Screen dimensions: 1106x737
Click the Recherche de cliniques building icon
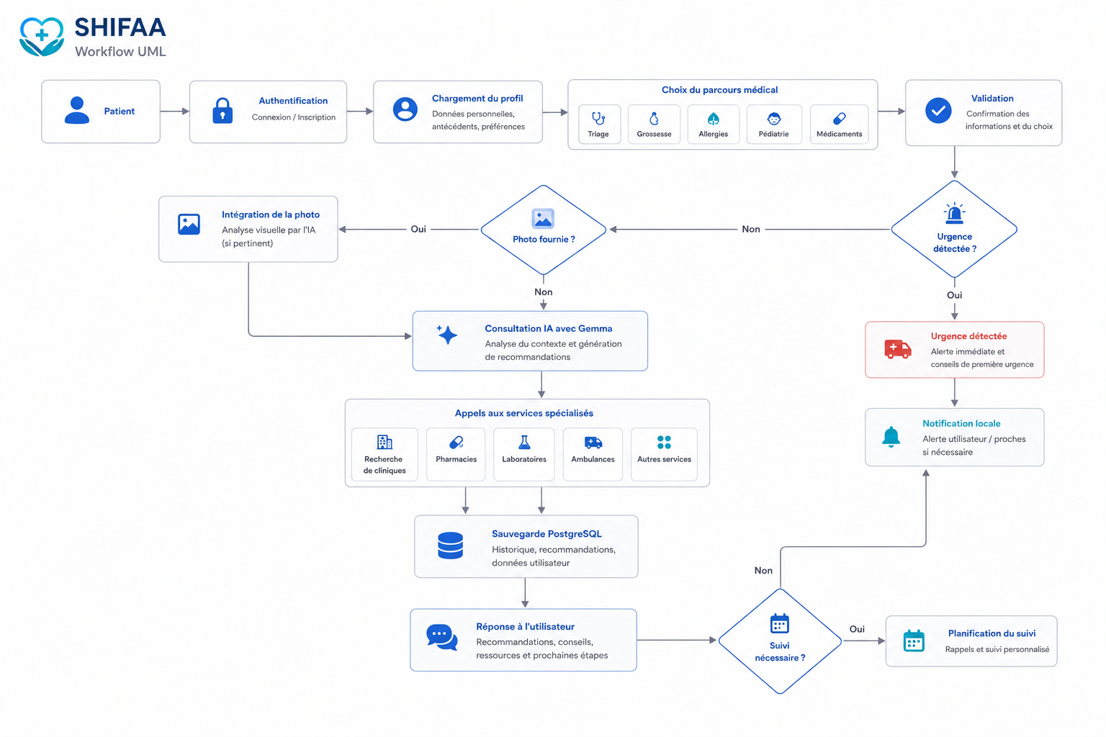[x=385, y=442]
